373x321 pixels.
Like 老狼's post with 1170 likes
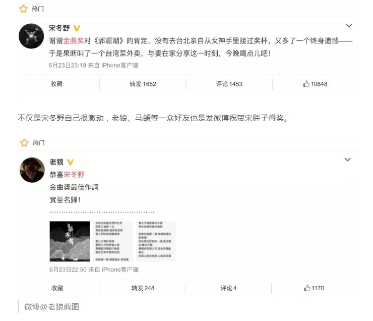(x=314, y=288)
